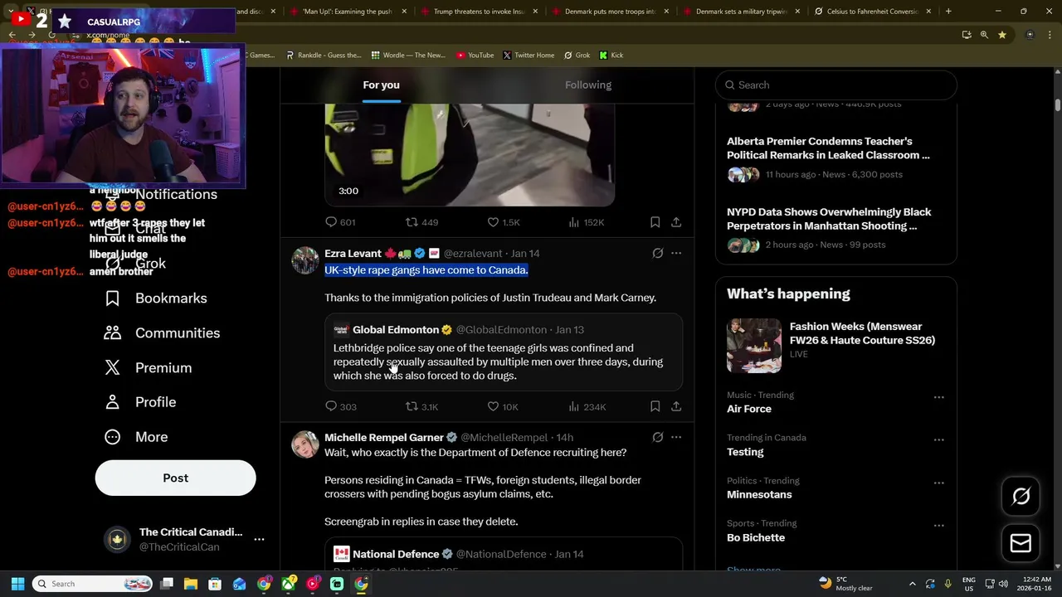Play the video with 3:00 timestamp
The height and width of the screenshot is (597, 1062).
click(x=470, y=154)
